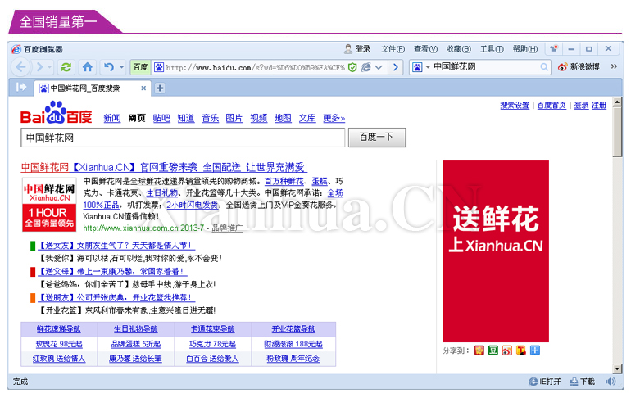Open the undo-close history dropdown arrow
Screen dimensions: 631x393
click(121, 67)
